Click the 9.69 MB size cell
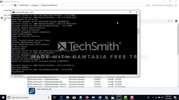Viewport: 179px width, 100px height. click(x=110, y=79)
